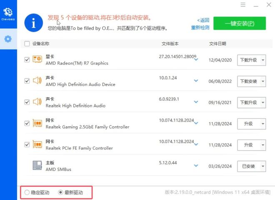Click the <返回 link
The width and height of the screenshot is (275, 200).
[203, 20]
